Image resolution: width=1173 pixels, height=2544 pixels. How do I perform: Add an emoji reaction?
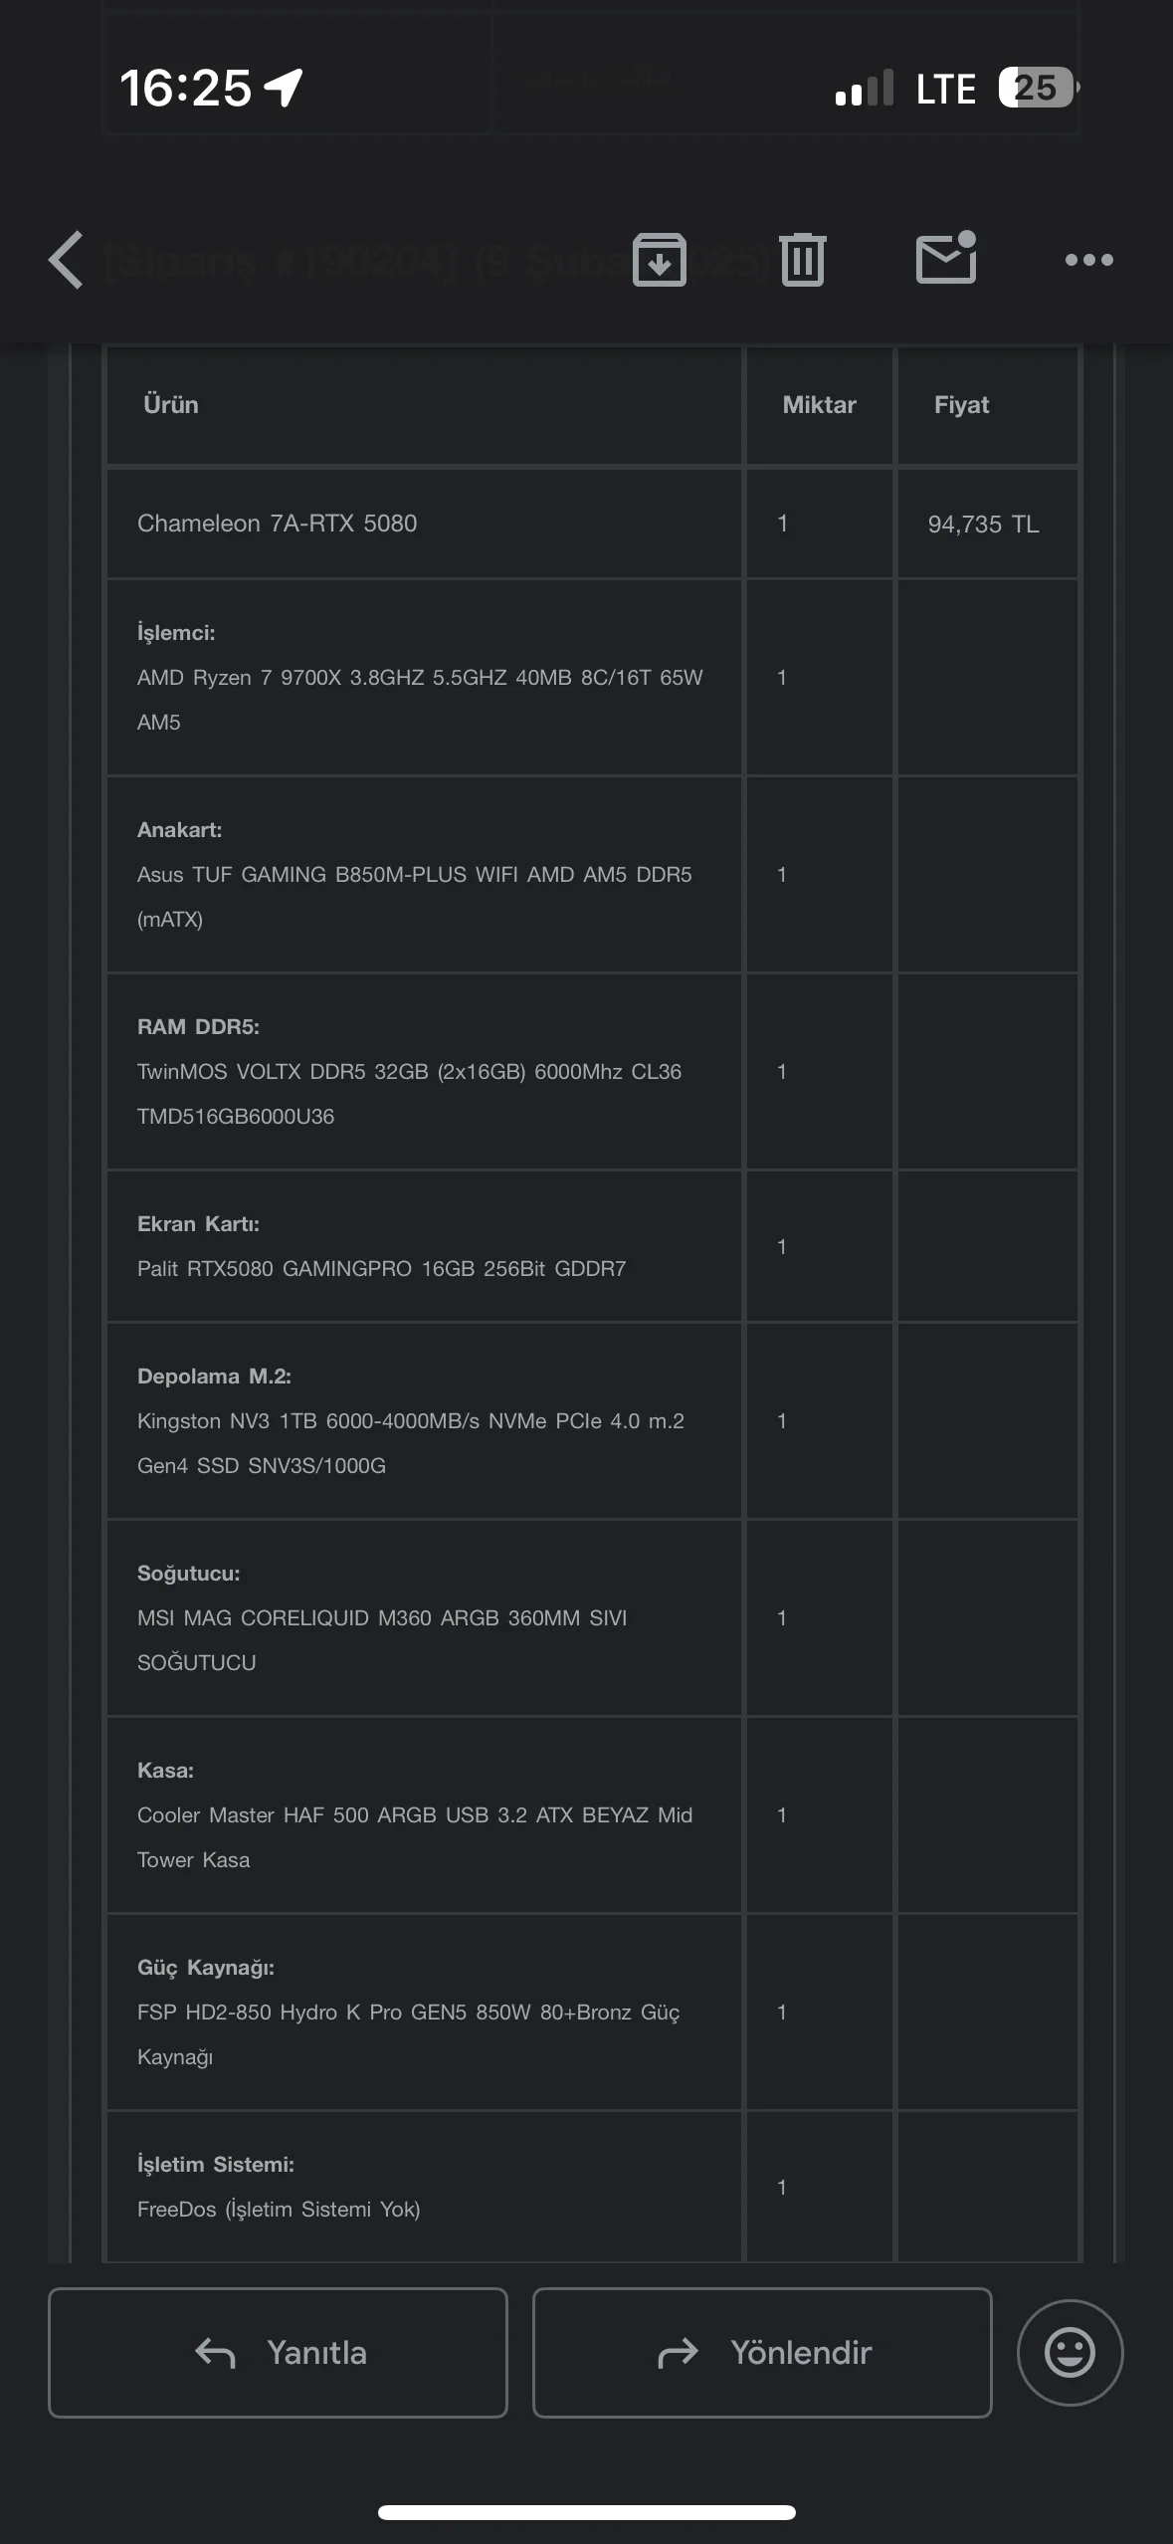pyautogui.click(x=1070, y=2353)
